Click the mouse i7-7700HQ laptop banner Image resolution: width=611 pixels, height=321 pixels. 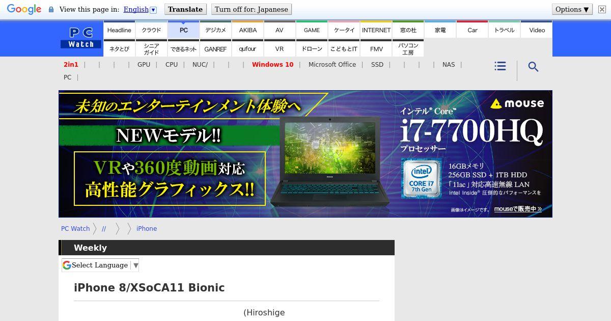coord(305,154)
